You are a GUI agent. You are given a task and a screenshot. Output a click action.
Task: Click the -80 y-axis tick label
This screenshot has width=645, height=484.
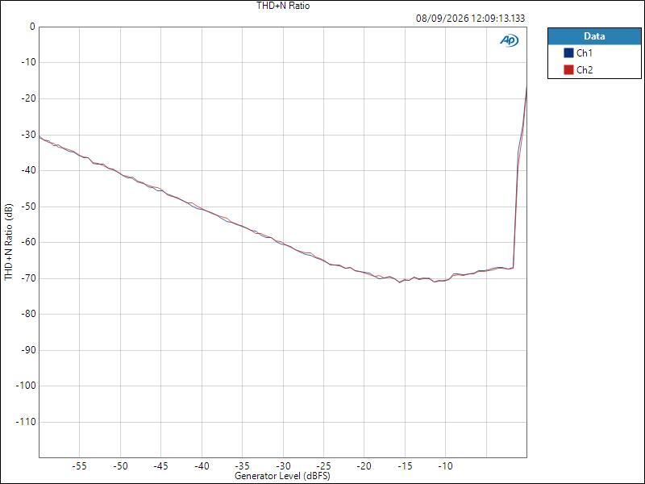click(x=28, y=314)
